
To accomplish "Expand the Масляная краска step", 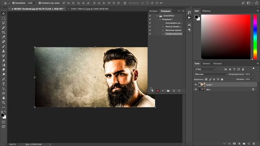I will [x=163, y=30].
